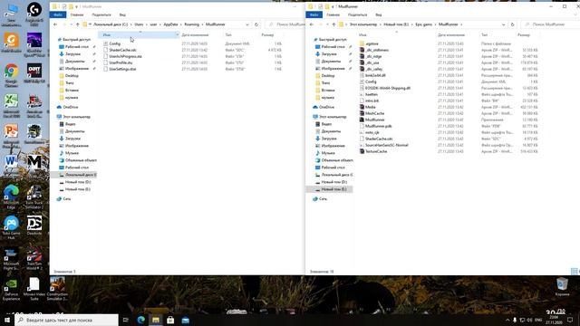Click Roaming in left address path

(x=191, y=24)
